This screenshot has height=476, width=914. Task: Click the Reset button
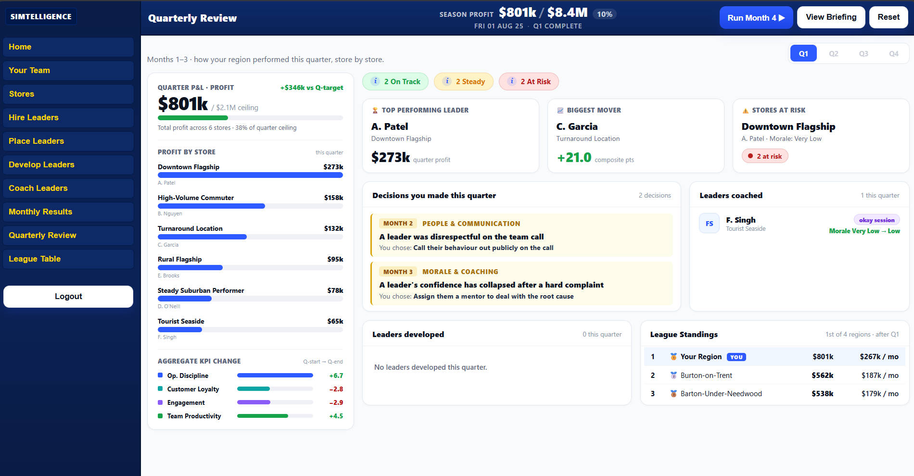click(889, 17)
